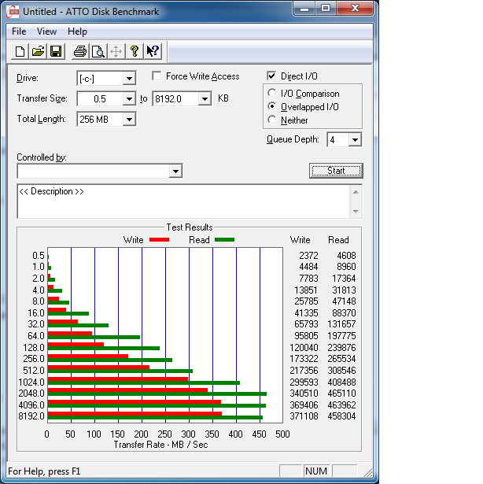Screen dimensions: 483x484
Task: Click the write value 2372
Action: 308,256
